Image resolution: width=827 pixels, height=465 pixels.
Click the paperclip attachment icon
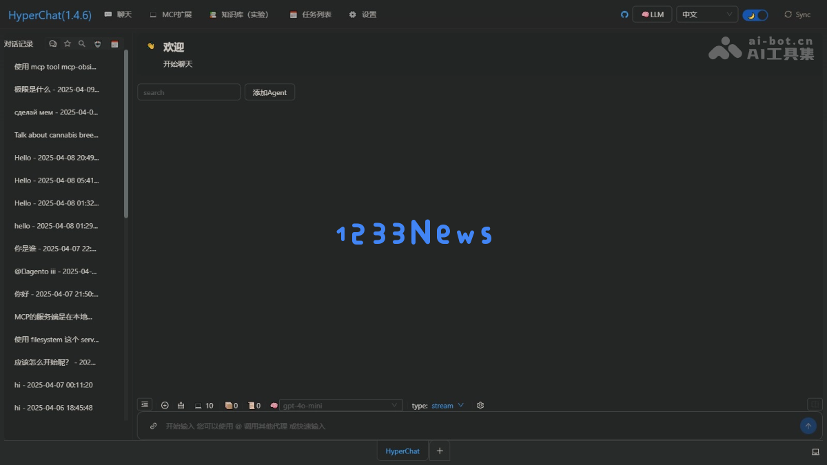(154, 426)
